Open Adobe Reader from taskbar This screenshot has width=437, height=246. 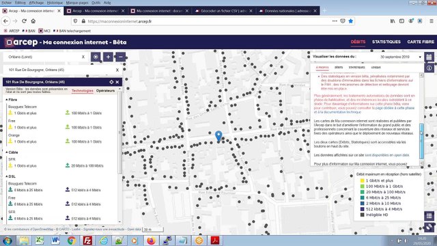[215, 241]
